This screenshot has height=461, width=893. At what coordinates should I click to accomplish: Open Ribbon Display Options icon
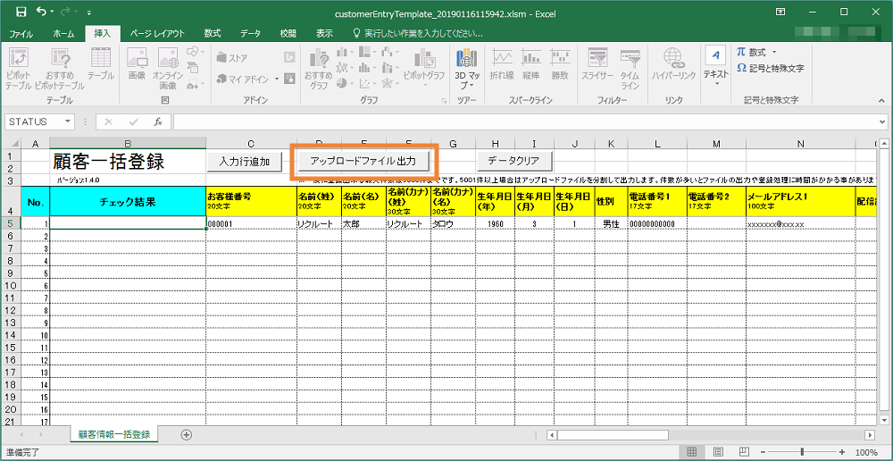(780, 12)
